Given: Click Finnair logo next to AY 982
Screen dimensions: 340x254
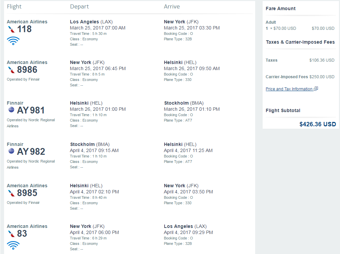Looking at the screenshot, I should [x=11, y=151].
